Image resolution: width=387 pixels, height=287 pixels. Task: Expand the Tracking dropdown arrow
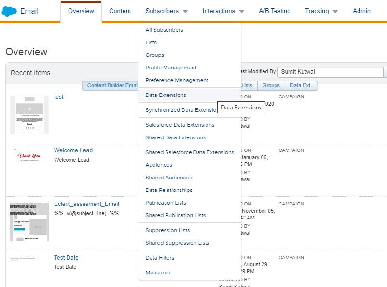coord(335,11)
